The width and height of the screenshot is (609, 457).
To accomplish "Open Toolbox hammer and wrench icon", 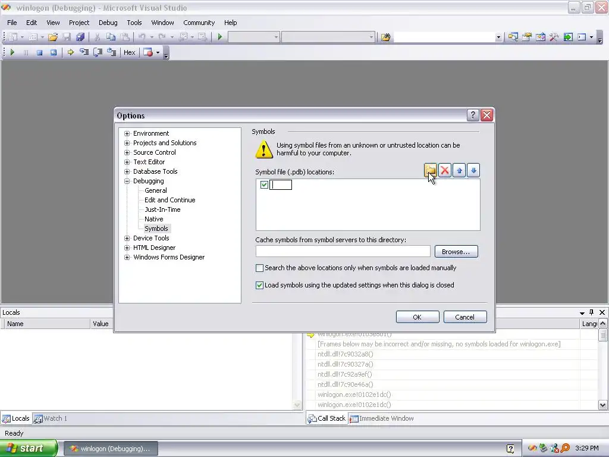I will 554,37.
